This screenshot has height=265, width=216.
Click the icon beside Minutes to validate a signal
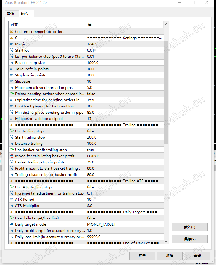point(12,119)
